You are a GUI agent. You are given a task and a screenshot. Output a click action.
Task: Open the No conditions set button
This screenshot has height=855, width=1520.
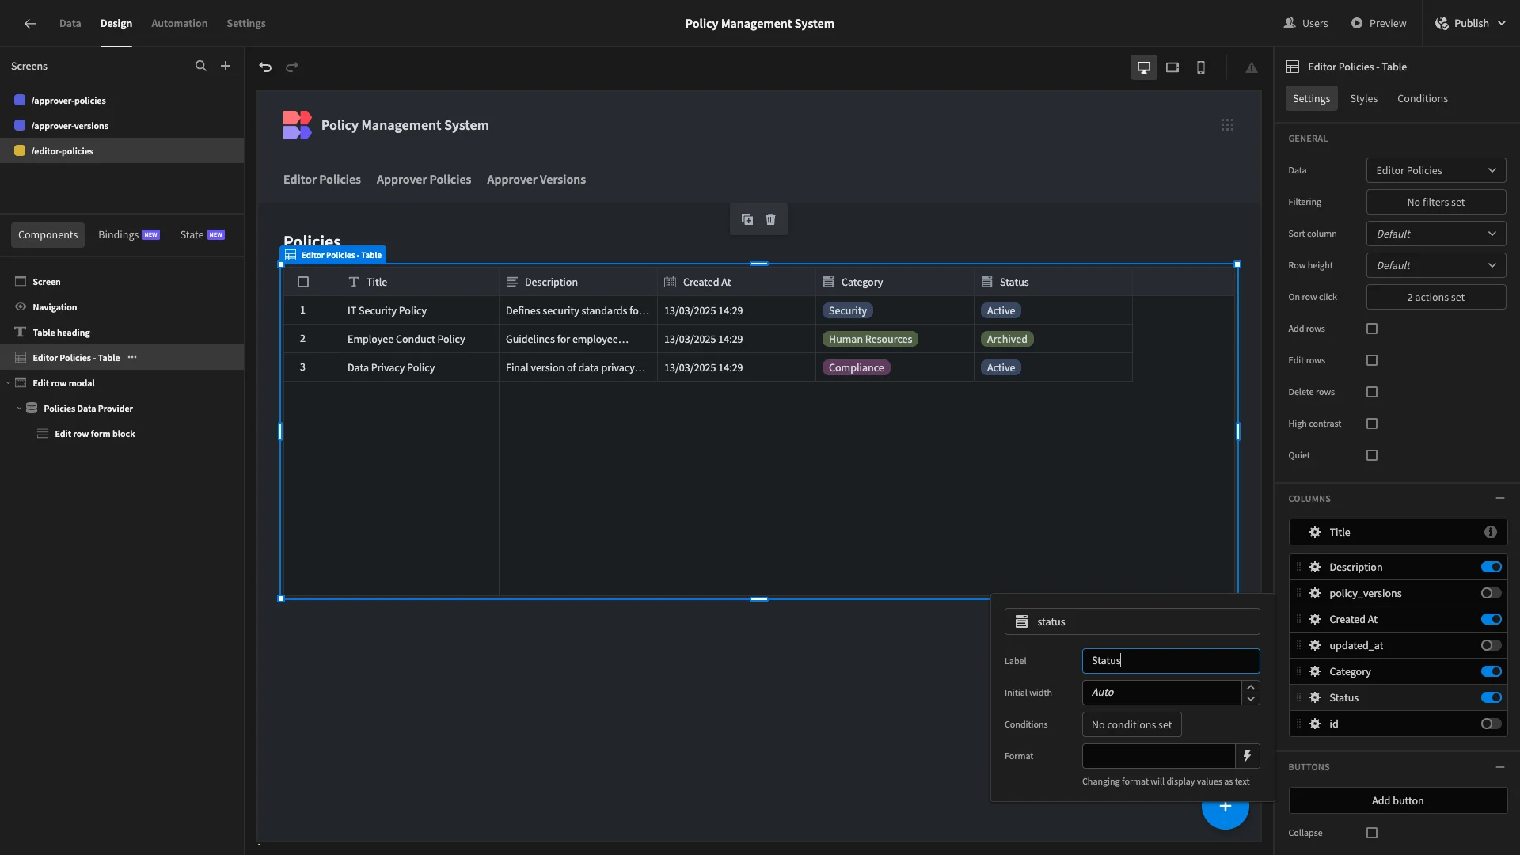pos(1131,724)
